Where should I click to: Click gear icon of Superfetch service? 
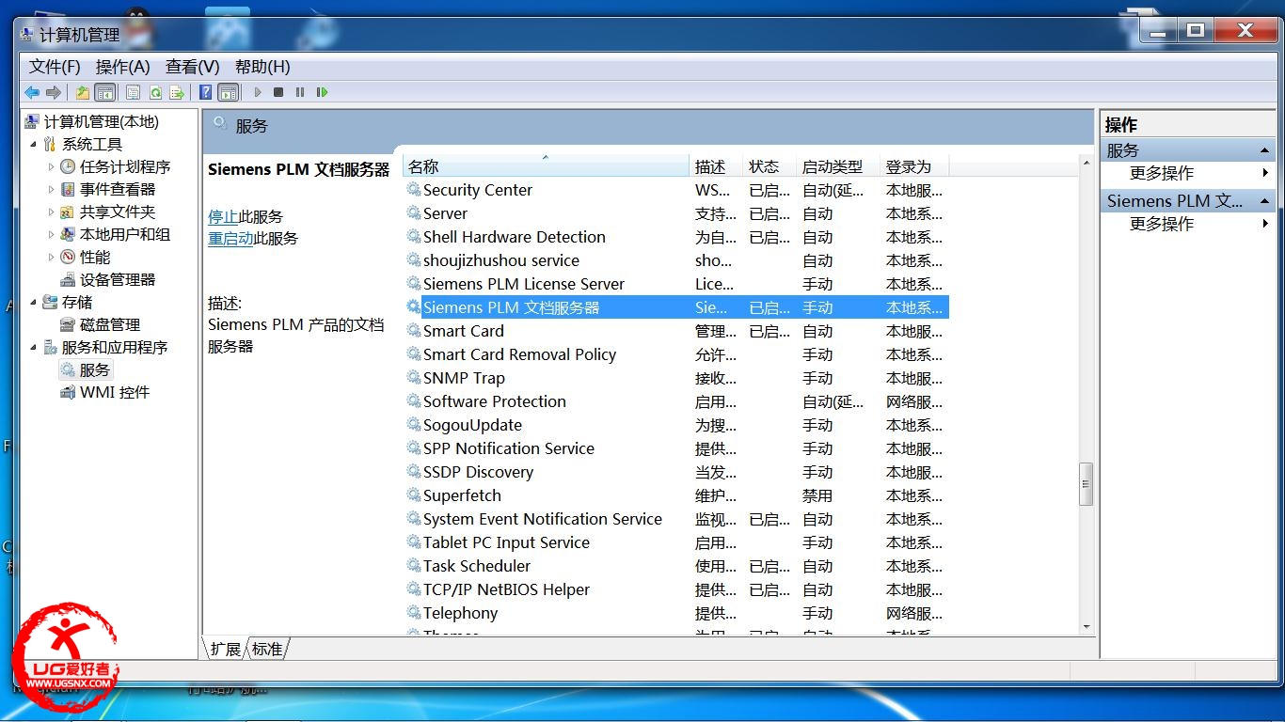point(414,494)
